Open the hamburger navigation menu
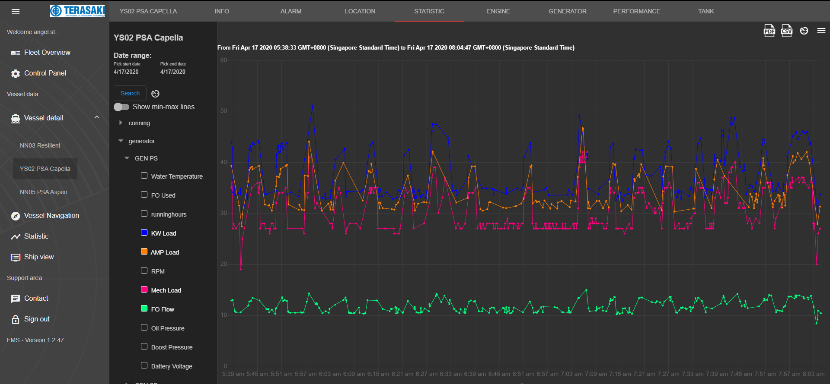Screen dimensions: 830x384 [x=16, y=12]
